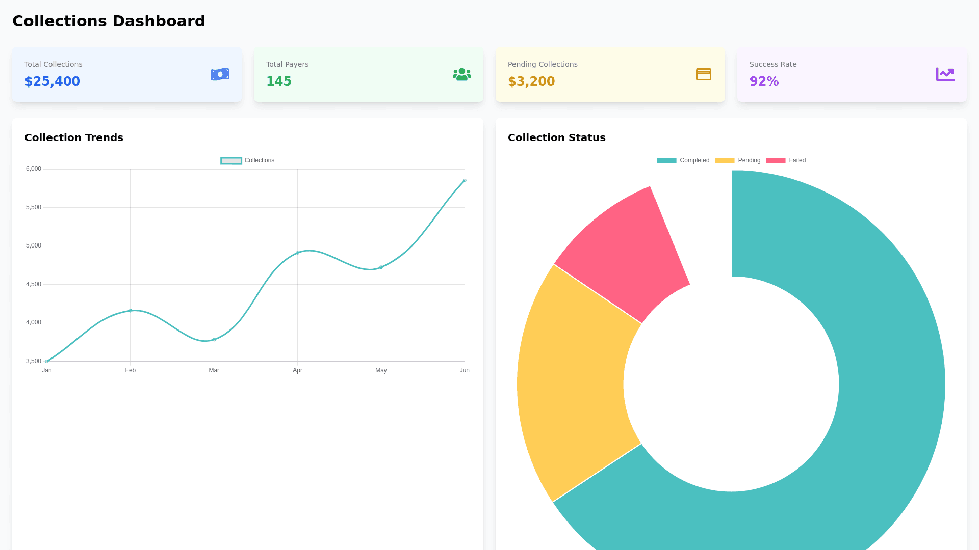This screenshot has height=550, width=979.
Task: Click the credit card icon in Pending Collections
Action: 703,74
